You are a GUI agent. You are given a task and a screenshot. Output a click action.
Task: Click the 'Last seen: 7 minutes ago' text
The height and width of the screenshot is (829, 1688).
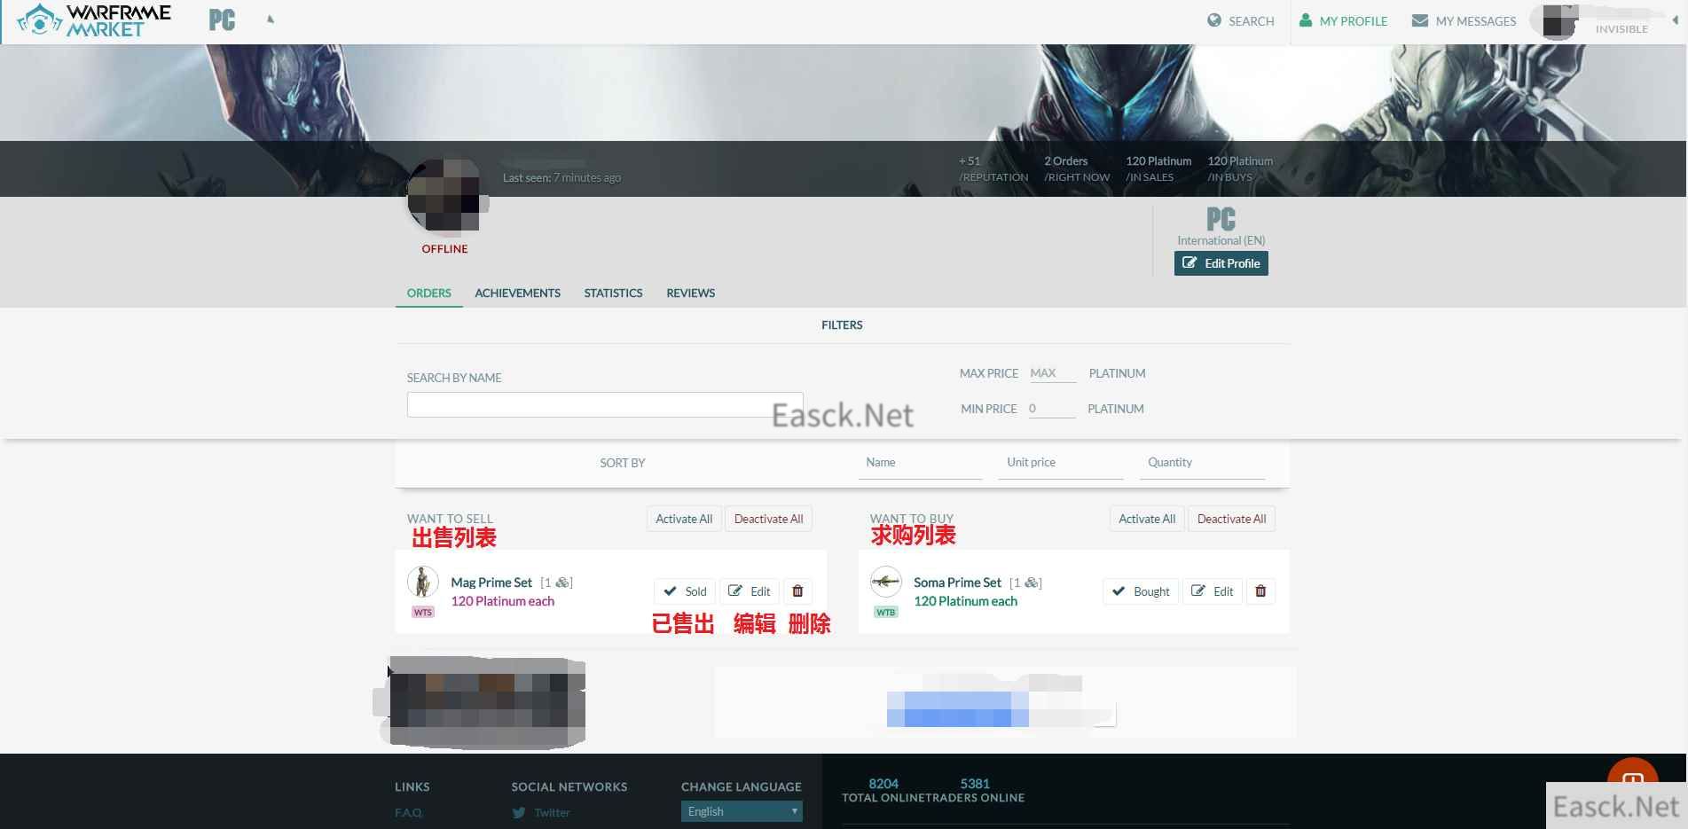tap(561, 177)
